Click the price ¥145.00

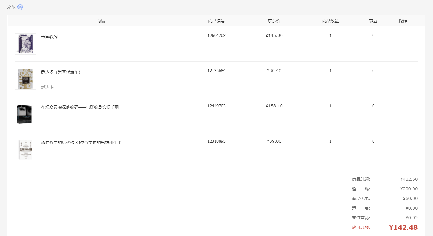coord(274,36)
